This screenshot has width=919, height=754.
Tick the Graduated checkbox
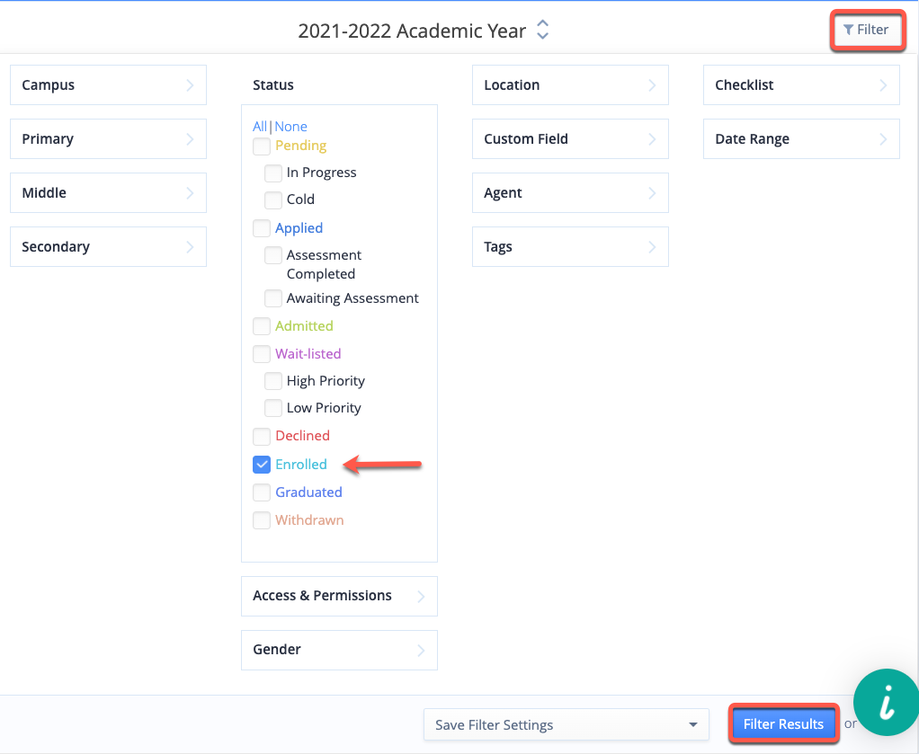pos(262,492)
